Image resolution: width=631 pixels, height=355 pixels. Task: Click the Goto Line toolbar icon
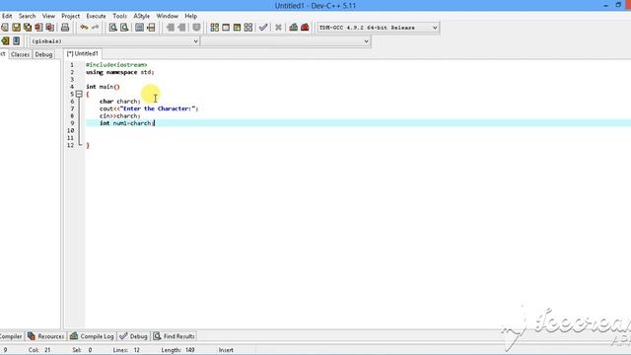[151, 28]
